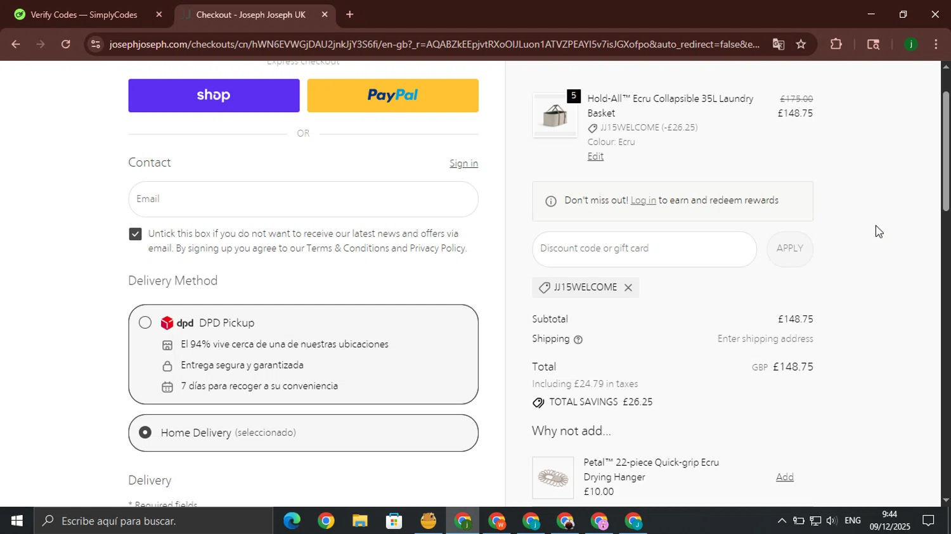
Task: Open a new browser tab
Action: click(x=349, y=15)
